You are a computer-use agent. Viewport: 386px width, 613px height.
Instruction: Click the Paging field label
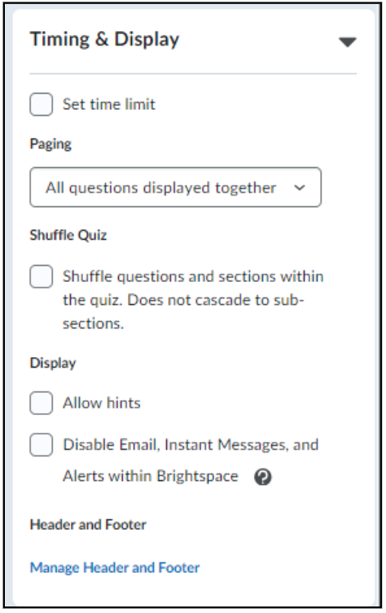click(x=50, y=144)
